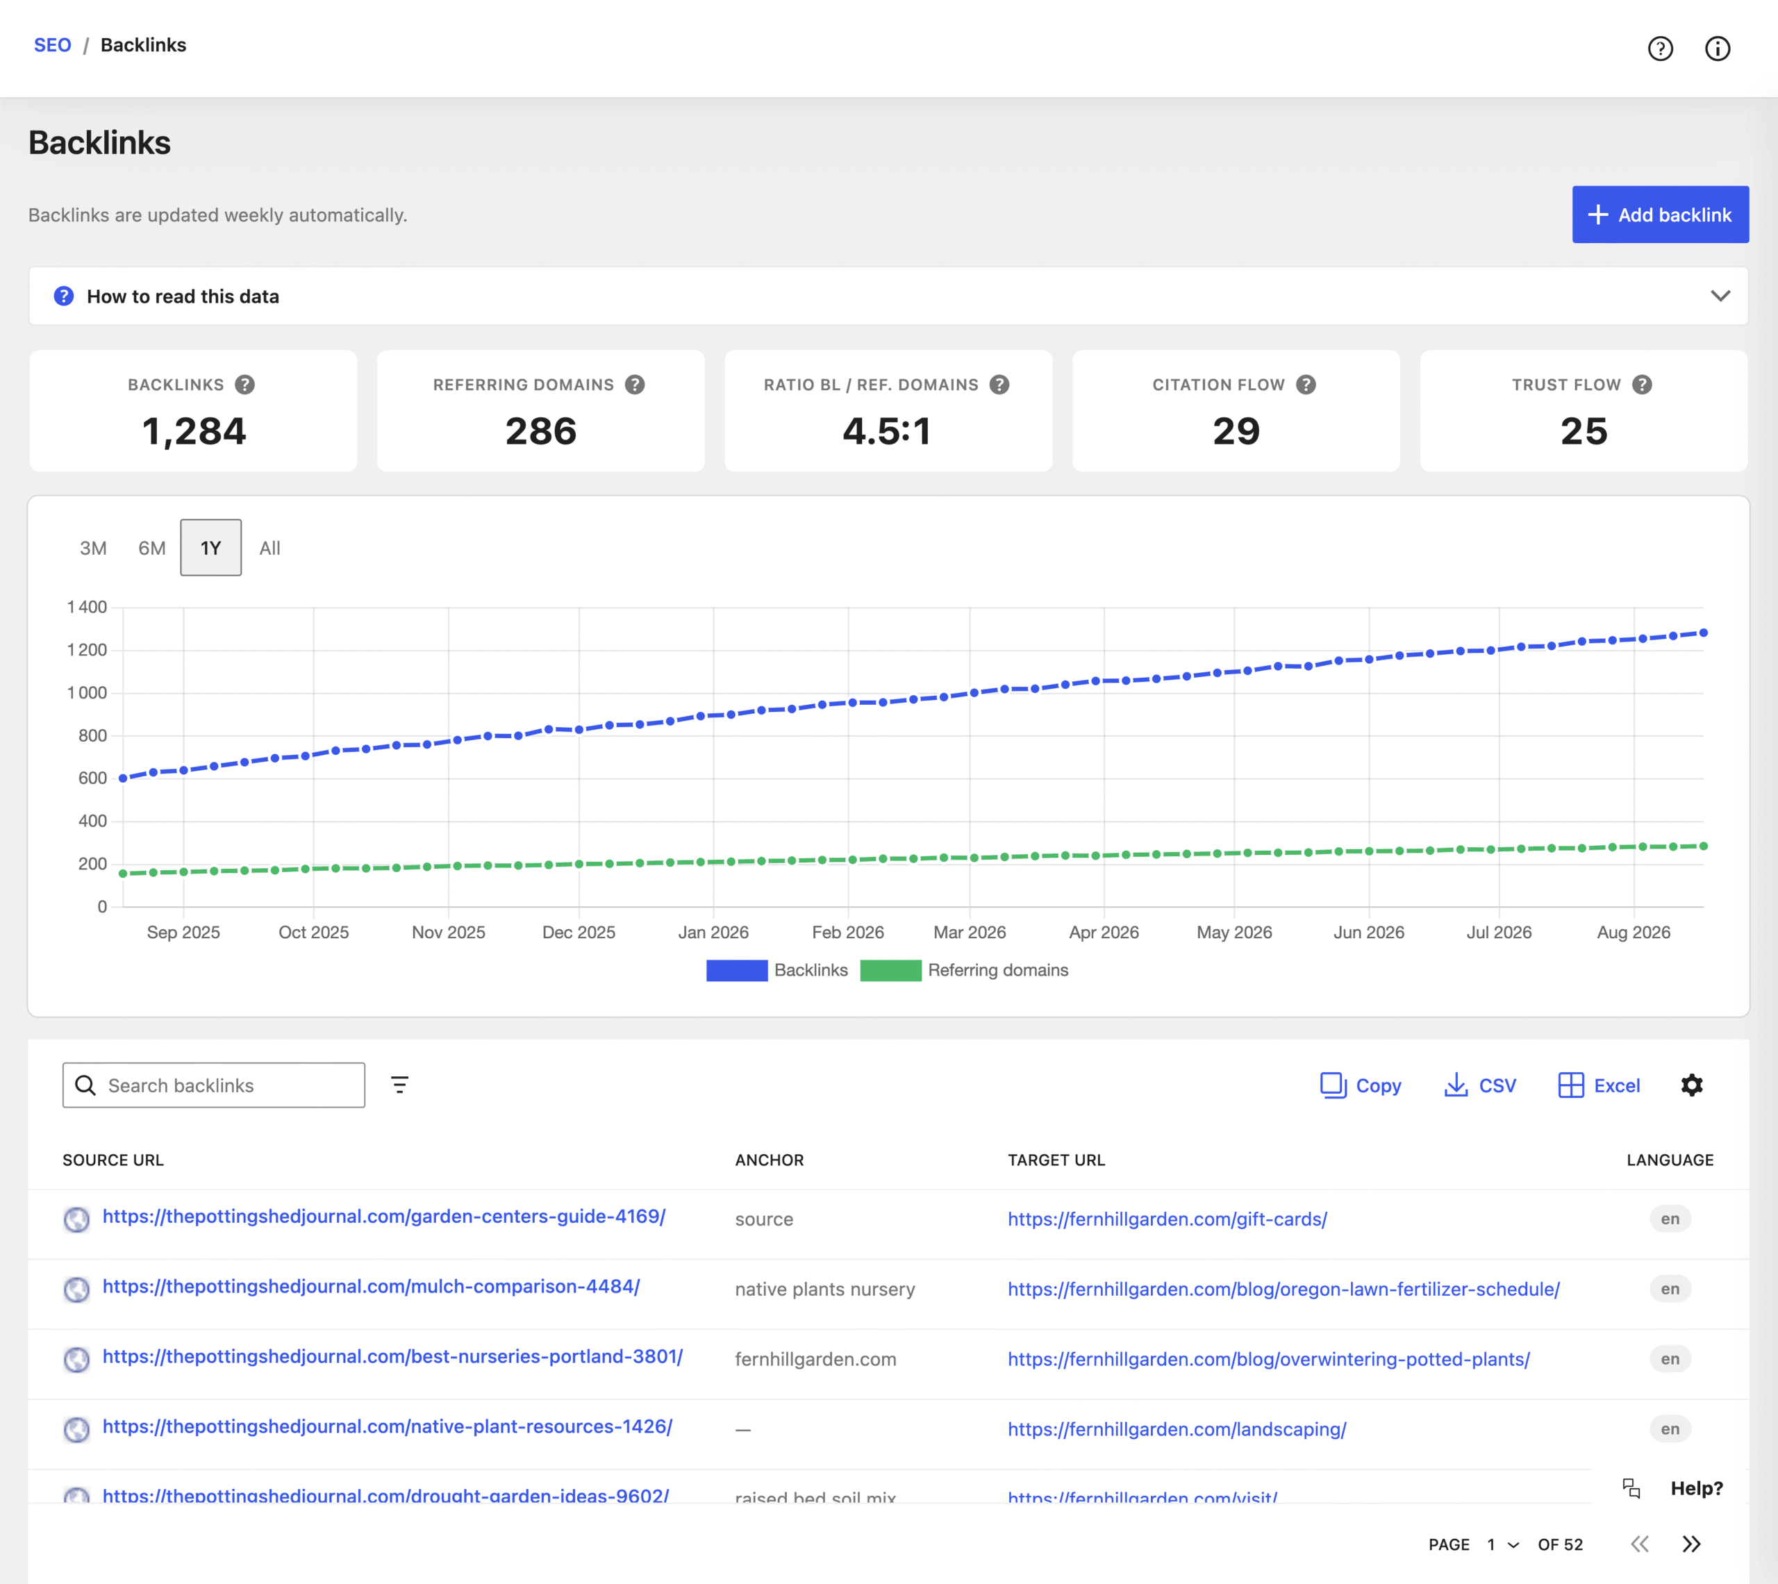Open target link overwintering-potted-plants
This screenshot has height=1584, width=1778.
(x=1269, y=1360)
